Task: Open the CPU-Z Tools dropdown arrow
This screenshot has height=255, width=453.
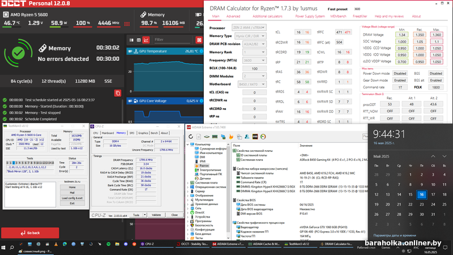Action: click(x=145, y=215)
